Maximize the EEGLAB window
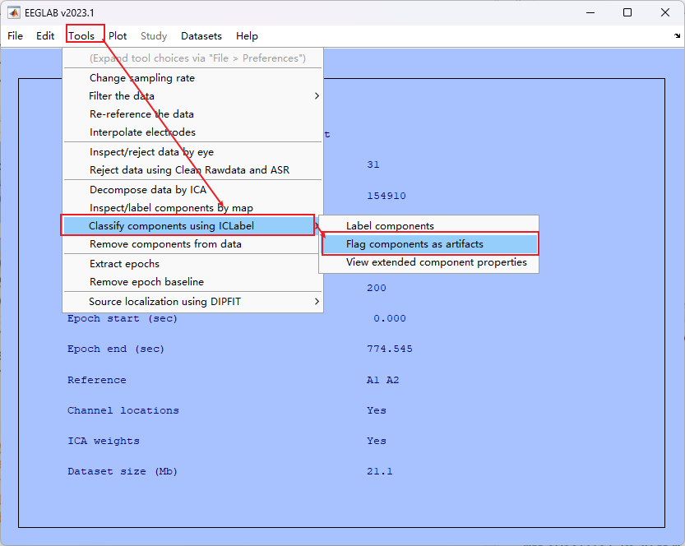Viewport: 685px width, 546px height. click(x=627, y=12)
